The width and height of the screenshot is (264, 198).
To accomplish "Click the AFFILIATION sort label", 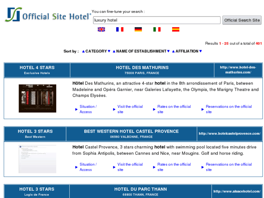I will point(187,51).
